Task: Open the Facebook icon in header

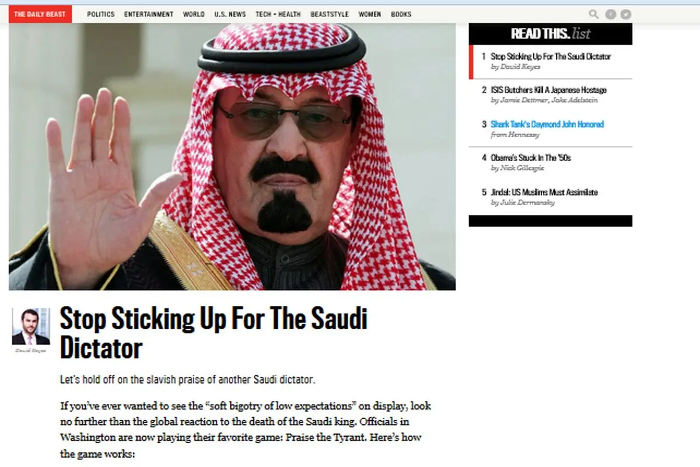Action: coord(611,14)
